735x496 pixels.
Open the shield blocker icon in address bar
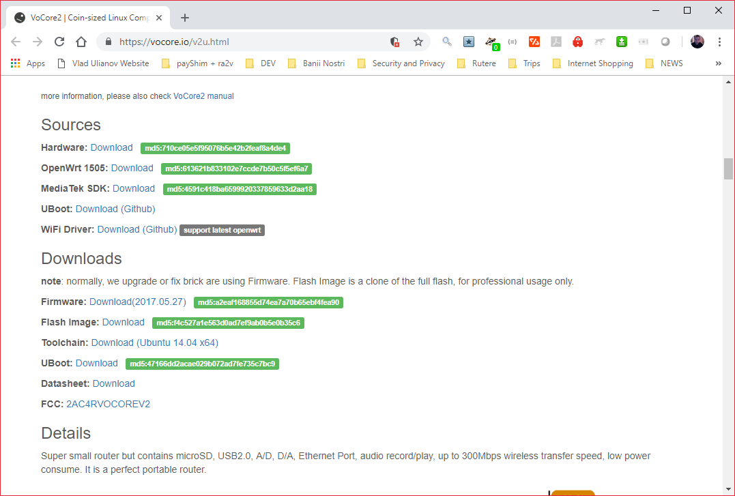(394, 42)
